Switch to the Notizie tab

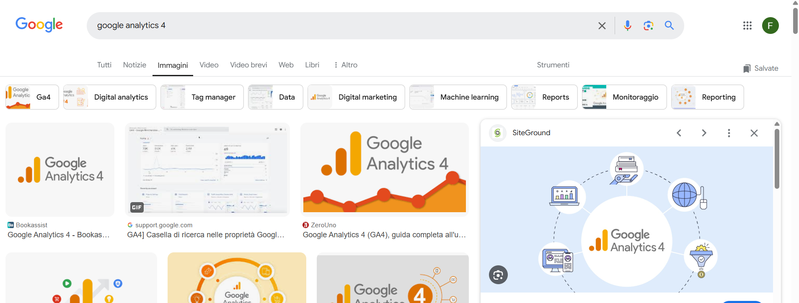tap(134, 65)
